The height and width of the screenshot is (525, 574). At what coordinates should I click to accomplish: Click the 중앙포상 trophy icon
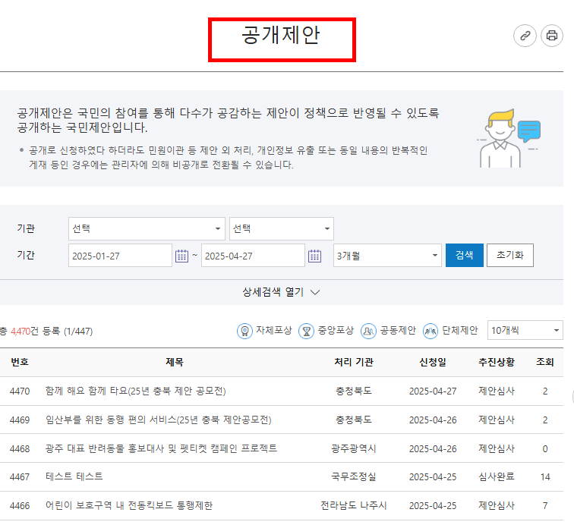307,331
